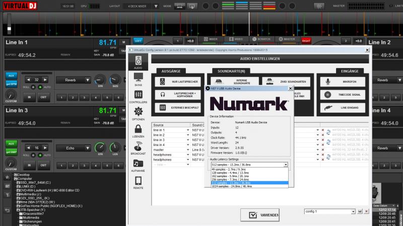Go to the Optionen gear section

138,113
